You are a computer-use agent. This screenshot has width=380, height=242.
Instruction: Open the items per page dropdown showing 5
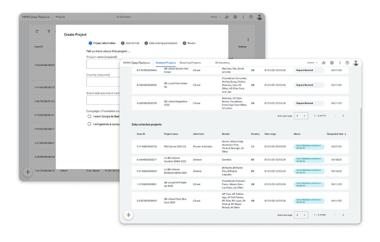point(301,215)
